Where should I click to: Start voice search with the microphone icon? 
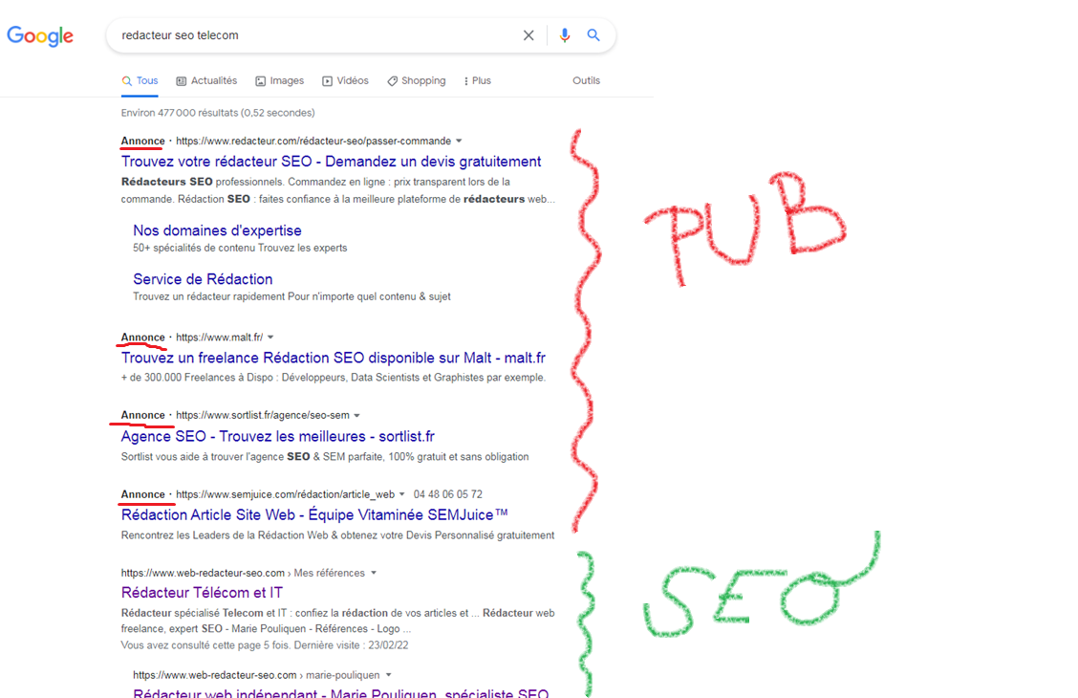[x=565, y=35]
